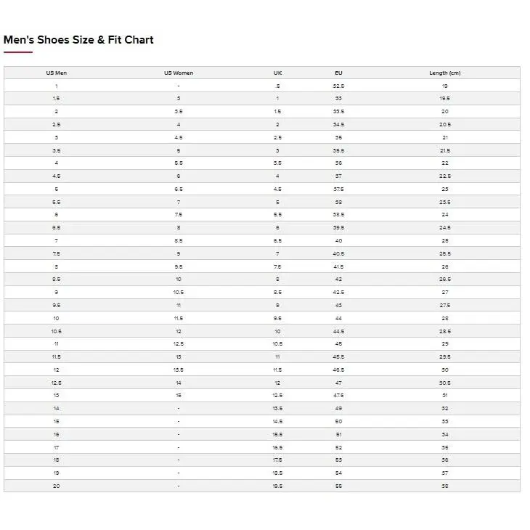Select the US Men column header
Screen dimensions: 530x530
point(57,73)
